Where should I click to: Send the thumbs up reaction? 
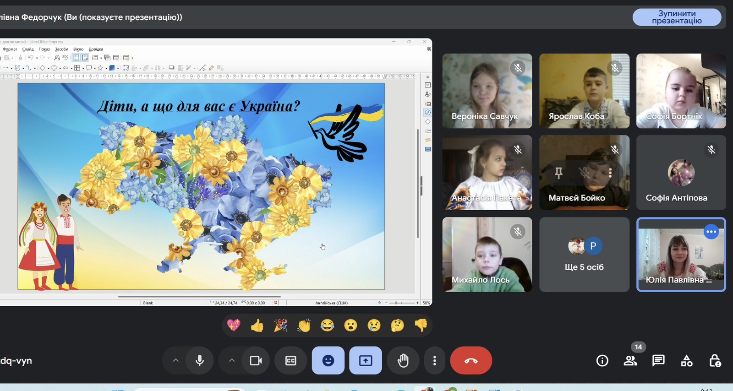[257, 326]
